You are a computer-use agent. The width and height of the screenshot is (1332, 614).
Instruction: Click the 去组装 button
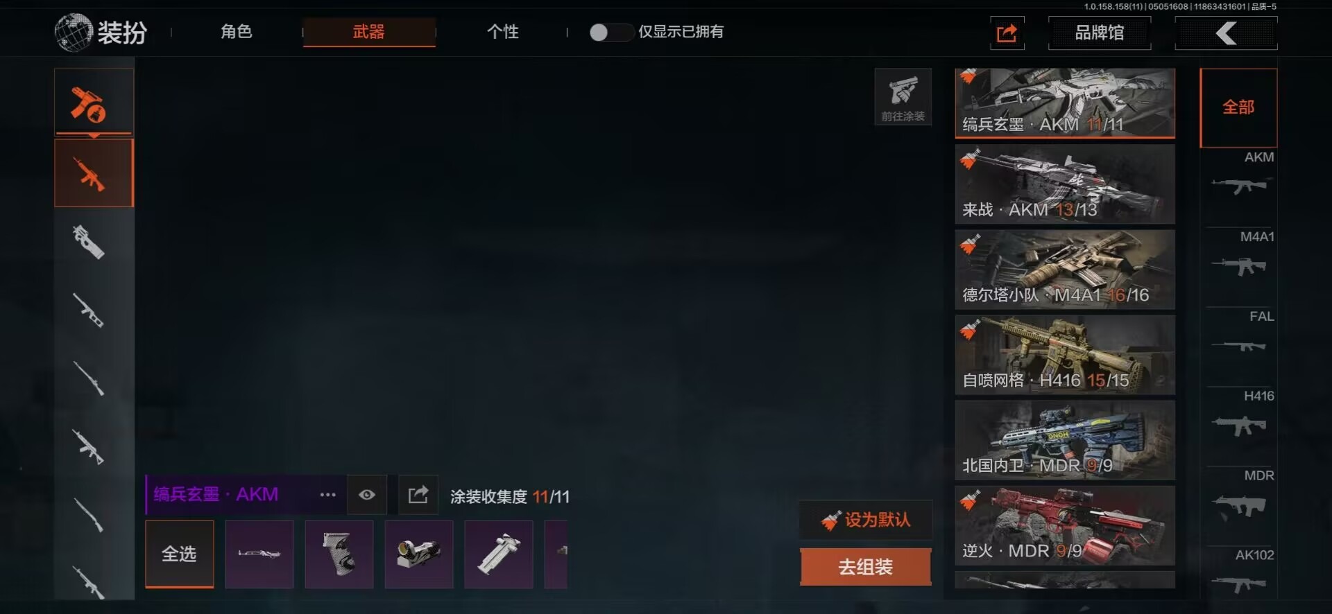pos(865,567)
